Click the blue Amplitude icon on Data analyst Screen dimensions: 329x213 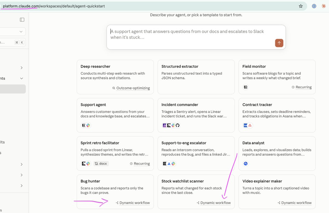point(246,164)
